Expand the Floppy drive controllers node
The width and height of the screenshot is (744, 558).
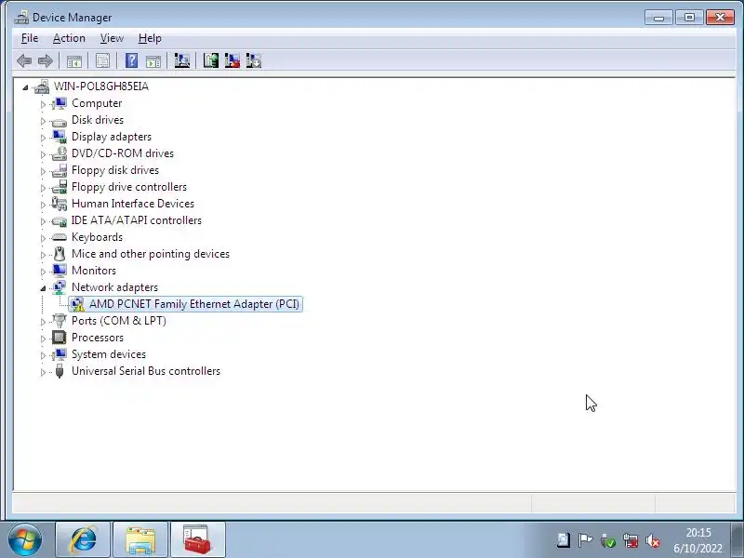pyautogui.click(x=43, y=188)
